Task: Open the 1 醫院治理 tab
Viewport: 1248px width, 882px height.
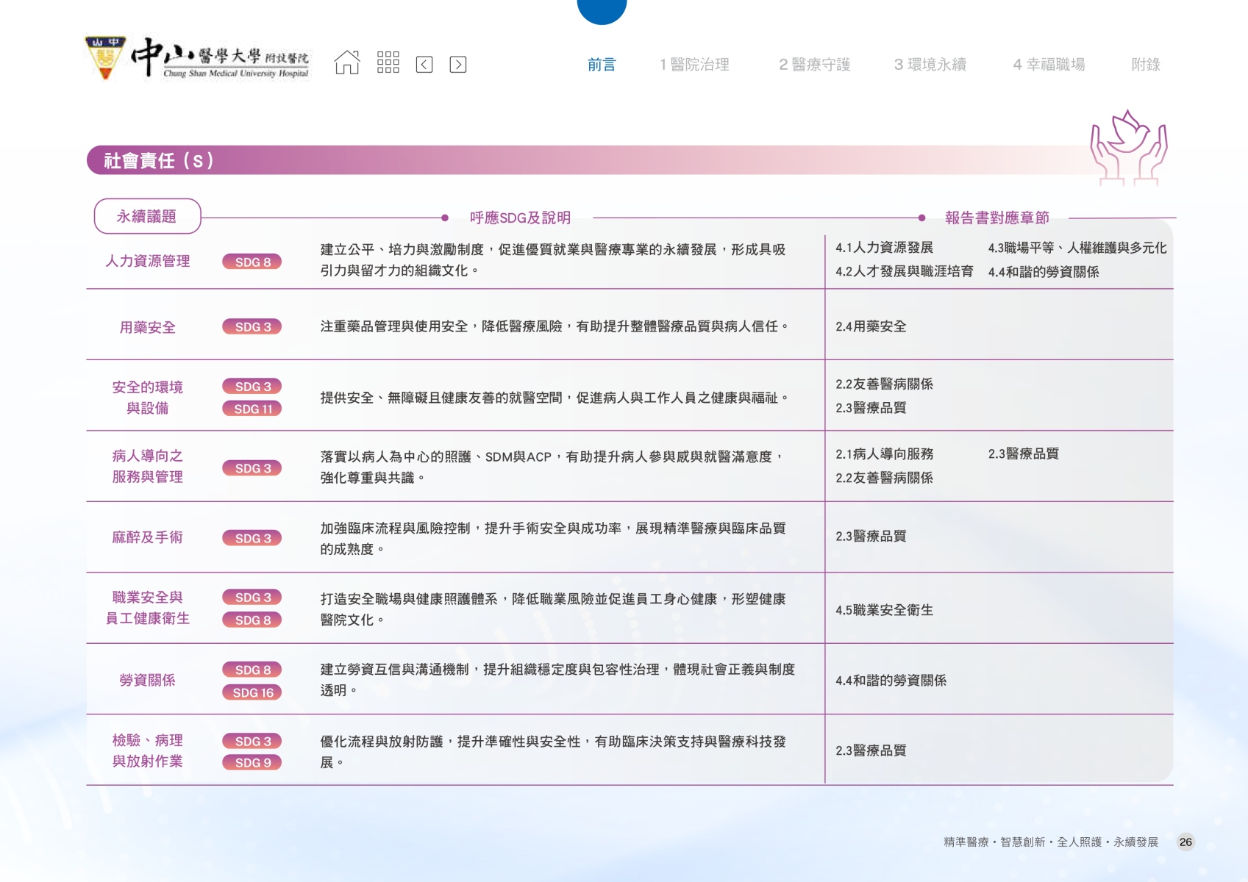Action: [694, 65]
